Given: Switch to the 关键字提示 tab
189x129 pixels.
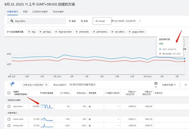Looking at the screenshot, I should [12, 12].
